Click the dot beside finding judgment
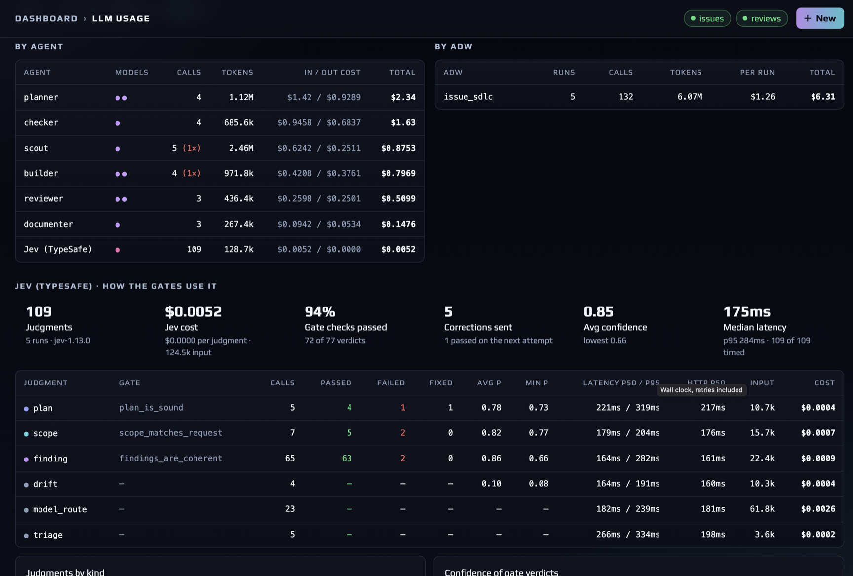Image resolution: width=853 pixels, height=576 pixels. (26, 459)
